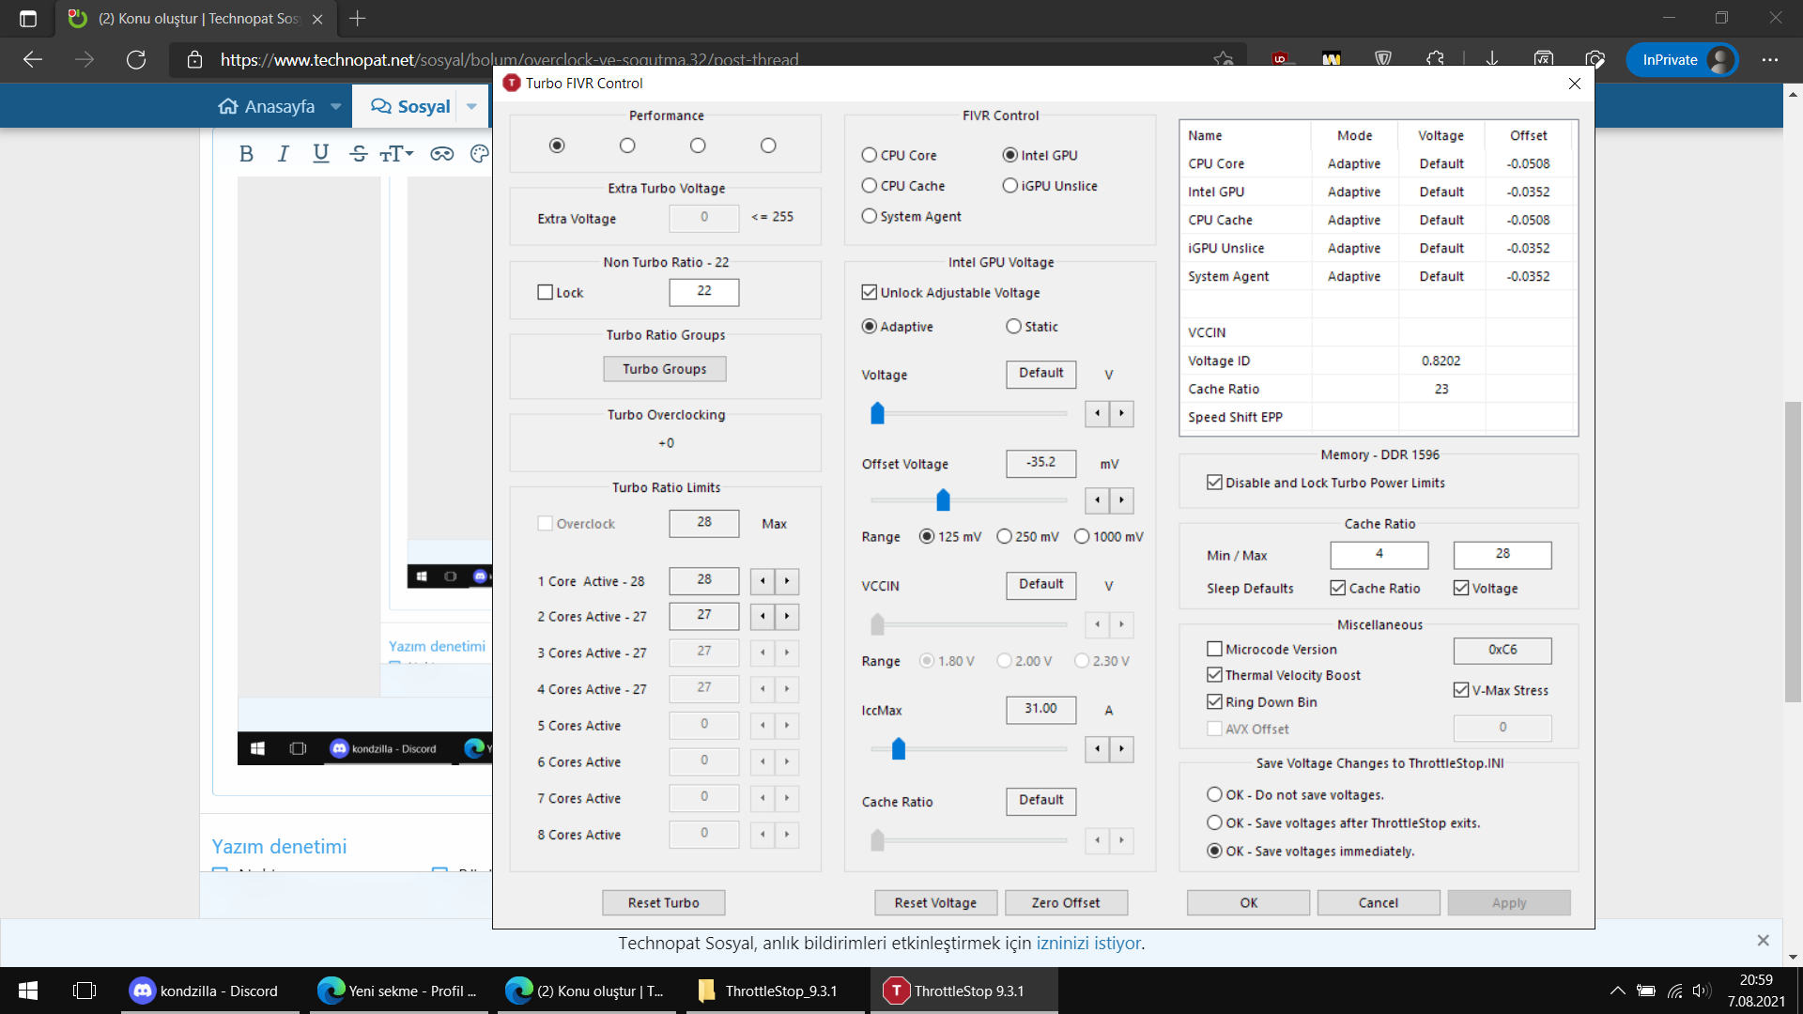The image size is (1803, 1014).
Task: Click the Reset Voltage button
Action: pyautogui.click(x=934, y=903)
